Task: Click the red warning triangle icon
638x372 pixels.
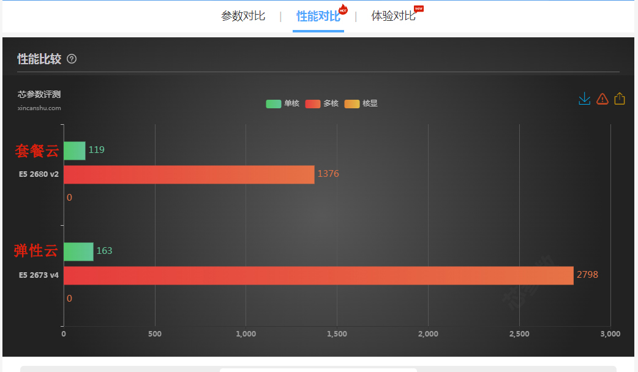Action: click(602, 99)
